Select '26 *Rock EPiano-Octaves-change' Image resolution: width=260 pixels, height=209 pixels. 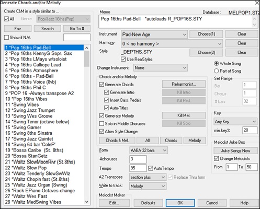[44, 191]
